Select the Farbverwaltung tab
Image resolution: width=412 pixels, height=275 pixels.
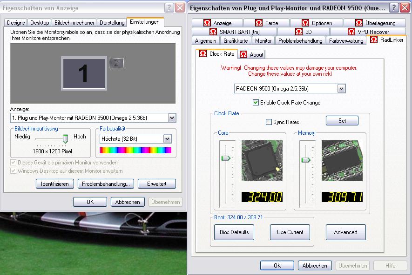pos(346,40)
